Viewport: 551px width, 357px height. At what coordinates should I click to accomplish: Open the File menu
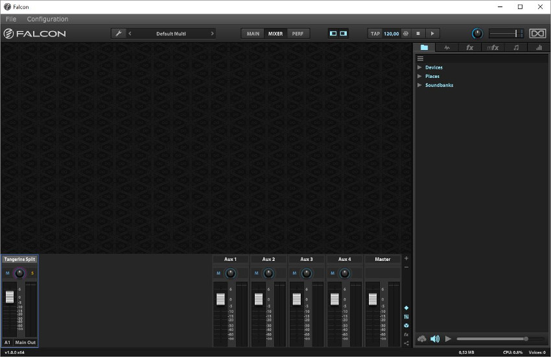click(x=11, y=19)
